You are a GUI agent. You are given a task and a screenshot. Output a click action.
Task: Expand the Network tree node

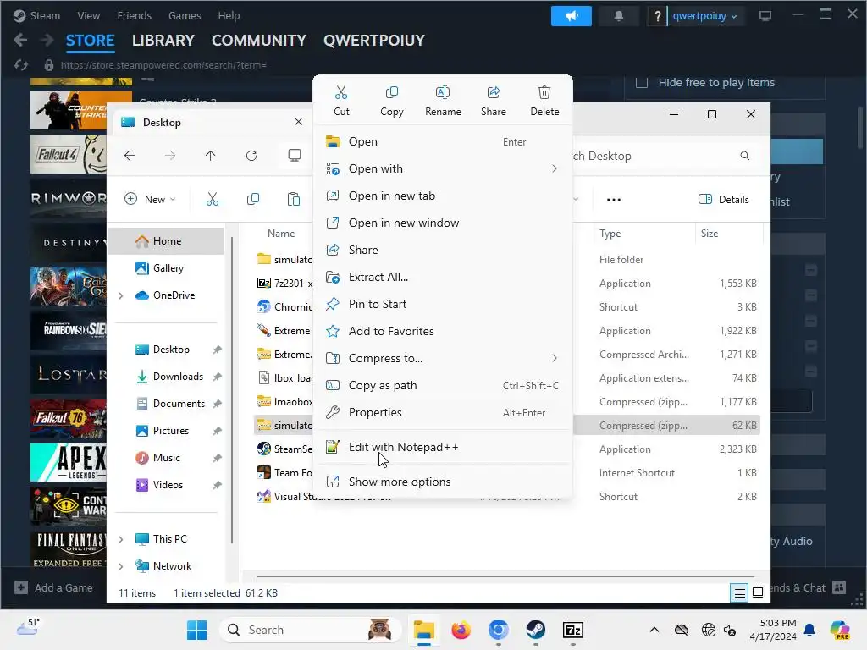click(120, 566)
